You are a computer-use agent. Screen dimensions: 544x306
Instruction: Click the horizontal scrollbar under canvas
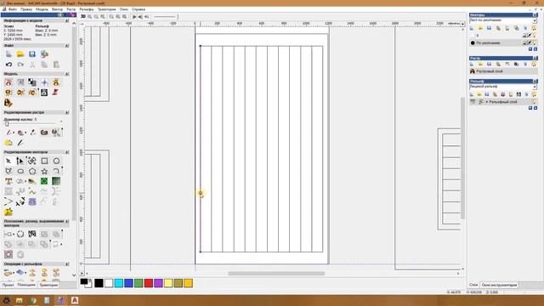276,274
